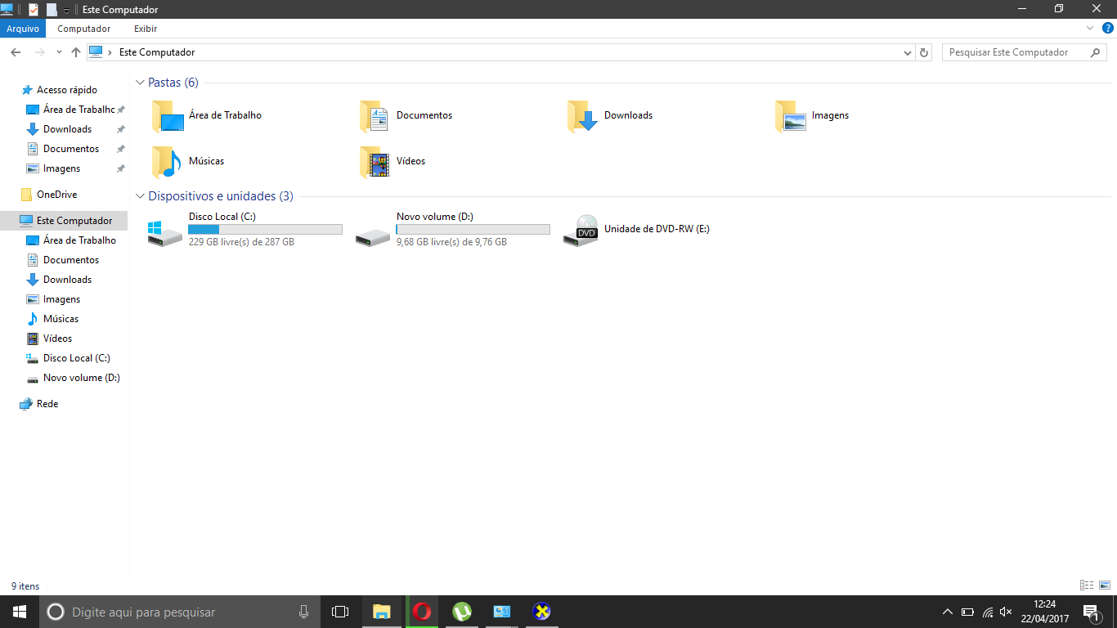Open the recent locations dropdown arrow

coord(59,52)
